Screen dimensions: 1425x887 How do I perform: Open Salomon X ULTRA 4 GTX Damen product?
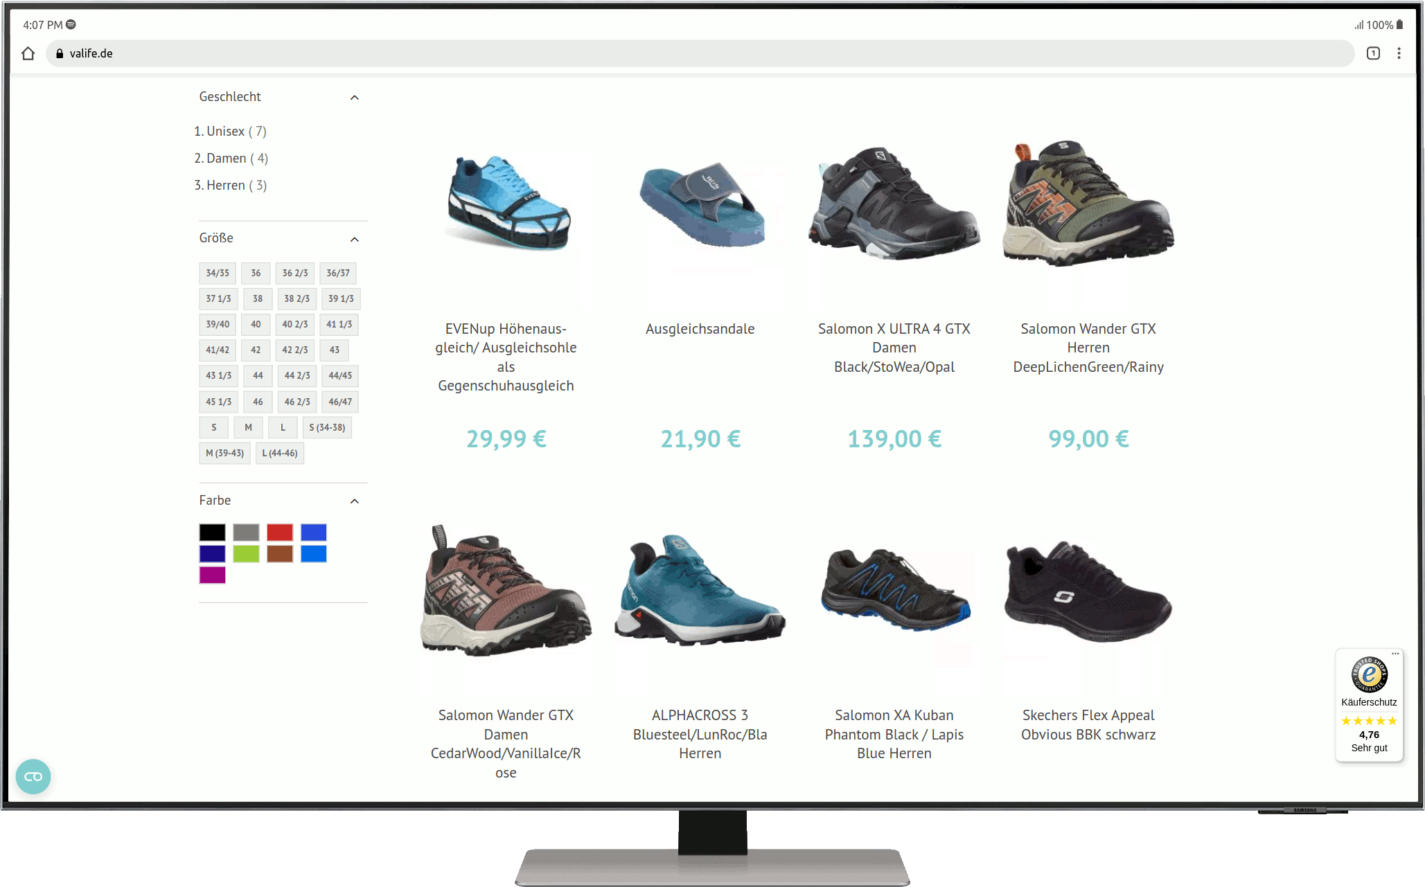click(x=894, y=347)
